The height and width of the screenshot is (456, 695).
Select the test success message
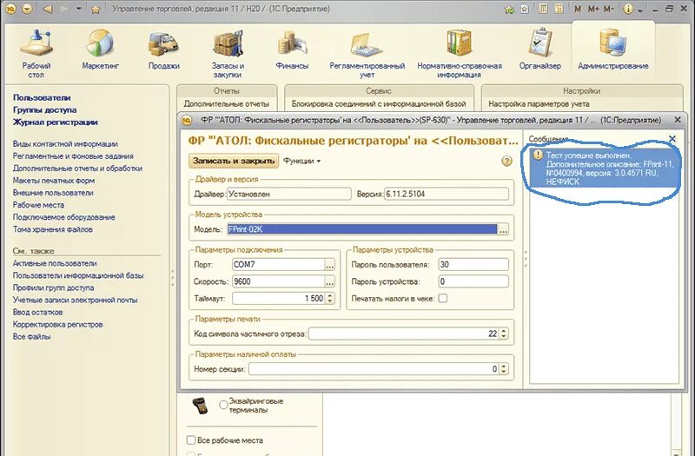[604, 169]
